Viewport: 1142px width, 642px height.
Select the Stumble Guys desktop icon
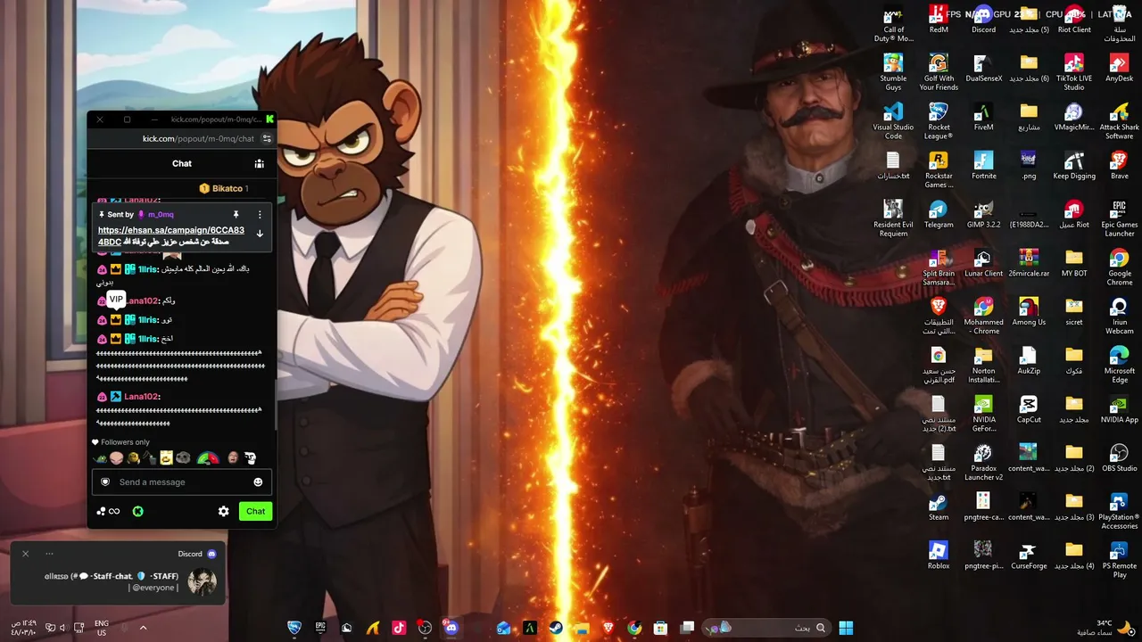[893, 72]
